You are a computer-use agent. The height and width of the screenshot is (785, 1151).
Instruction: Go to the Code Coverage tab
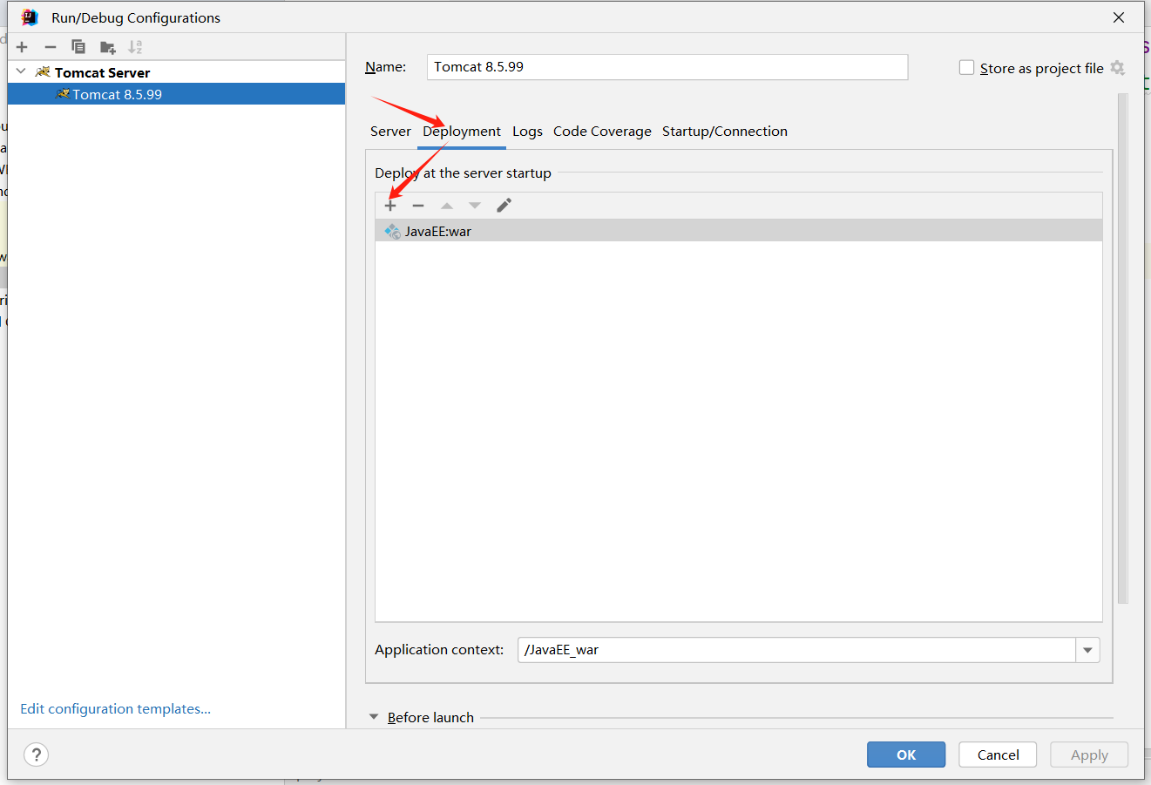(x=602, y=132)
